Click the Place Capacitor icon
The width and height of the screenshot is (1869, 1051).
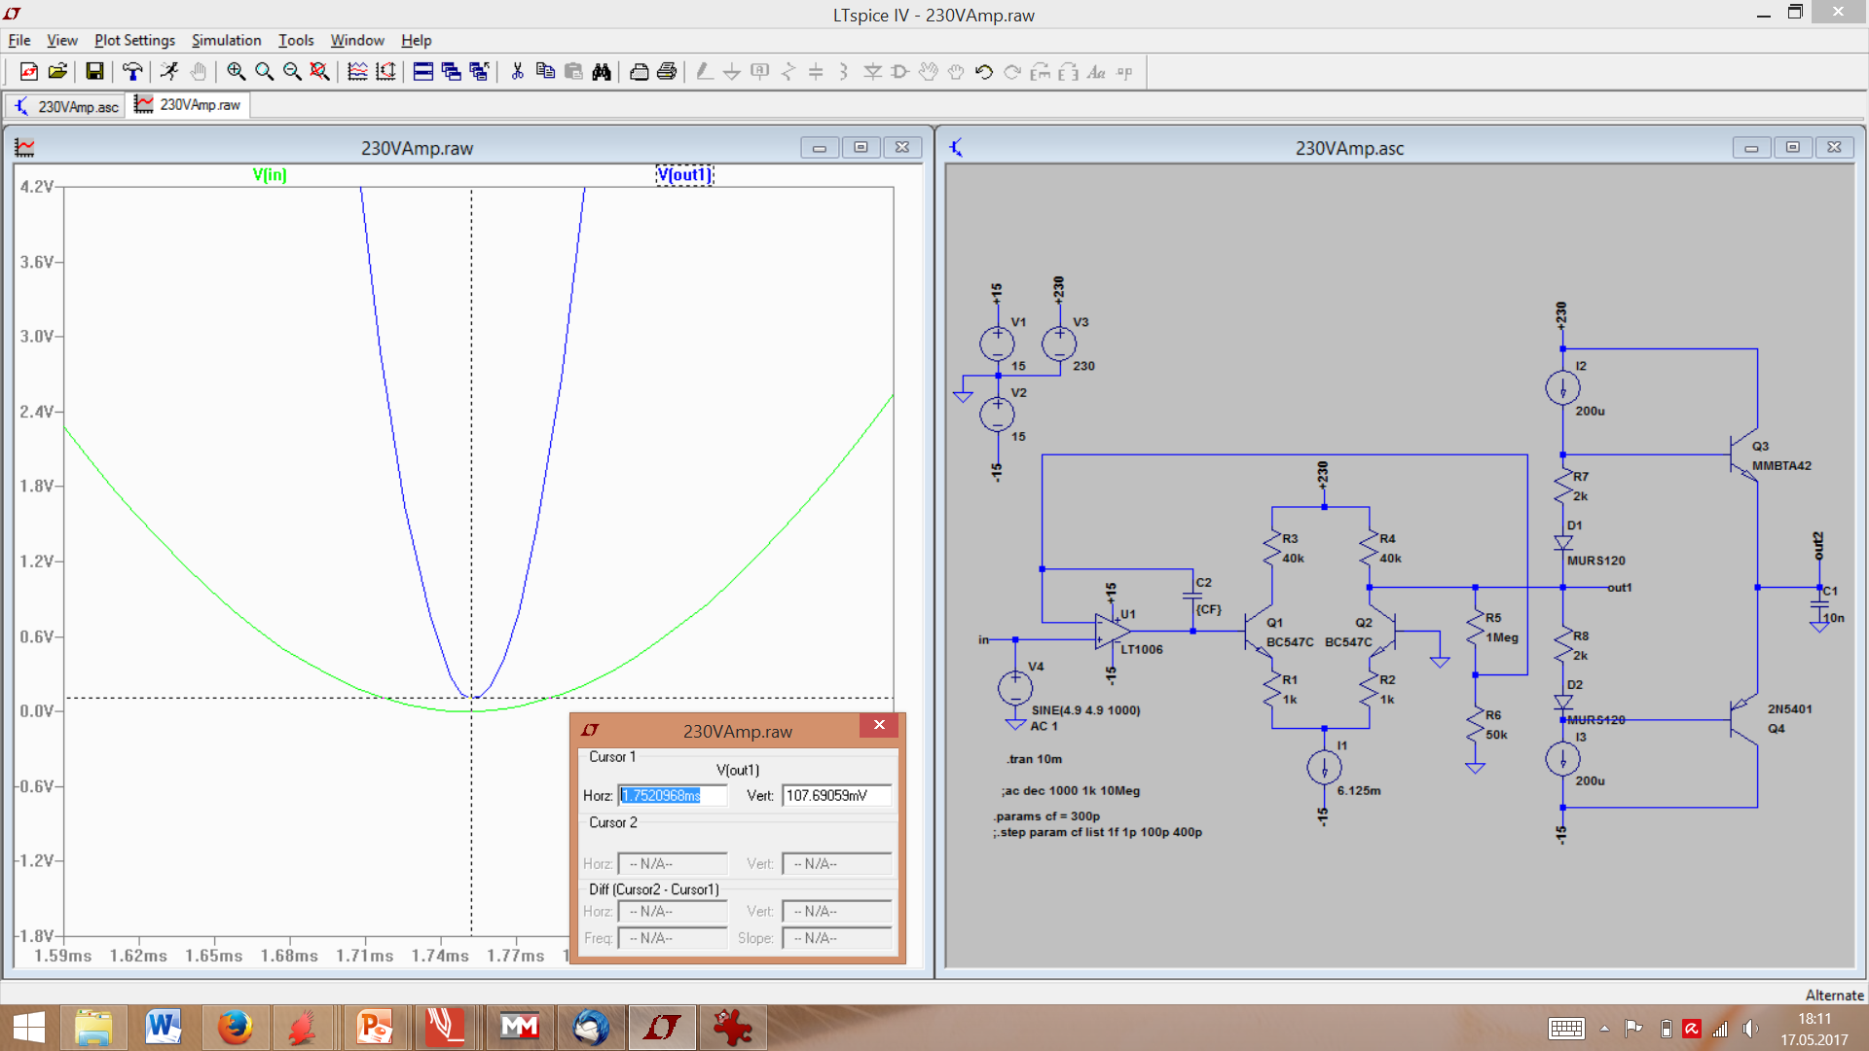coord(816,71)
